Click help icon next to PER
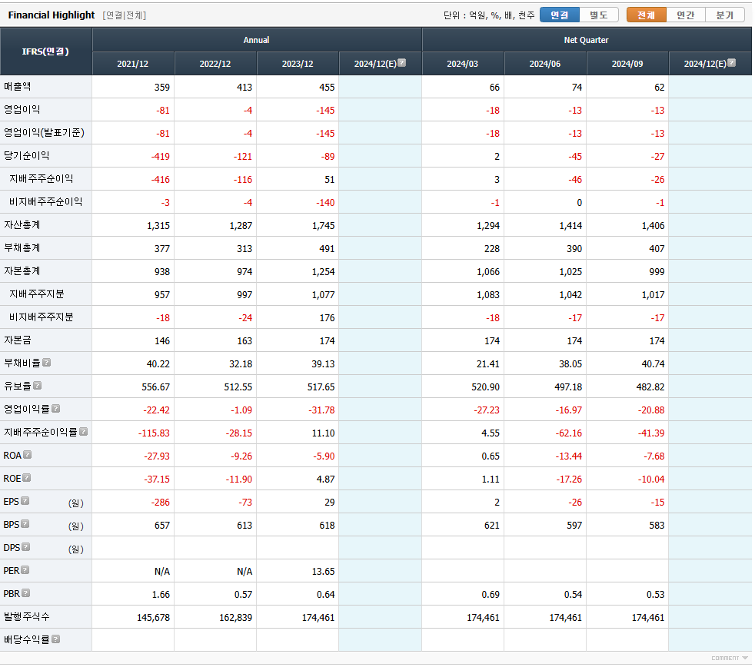The width and height of the screenshot is (755, 667). [x=25, y=571]
